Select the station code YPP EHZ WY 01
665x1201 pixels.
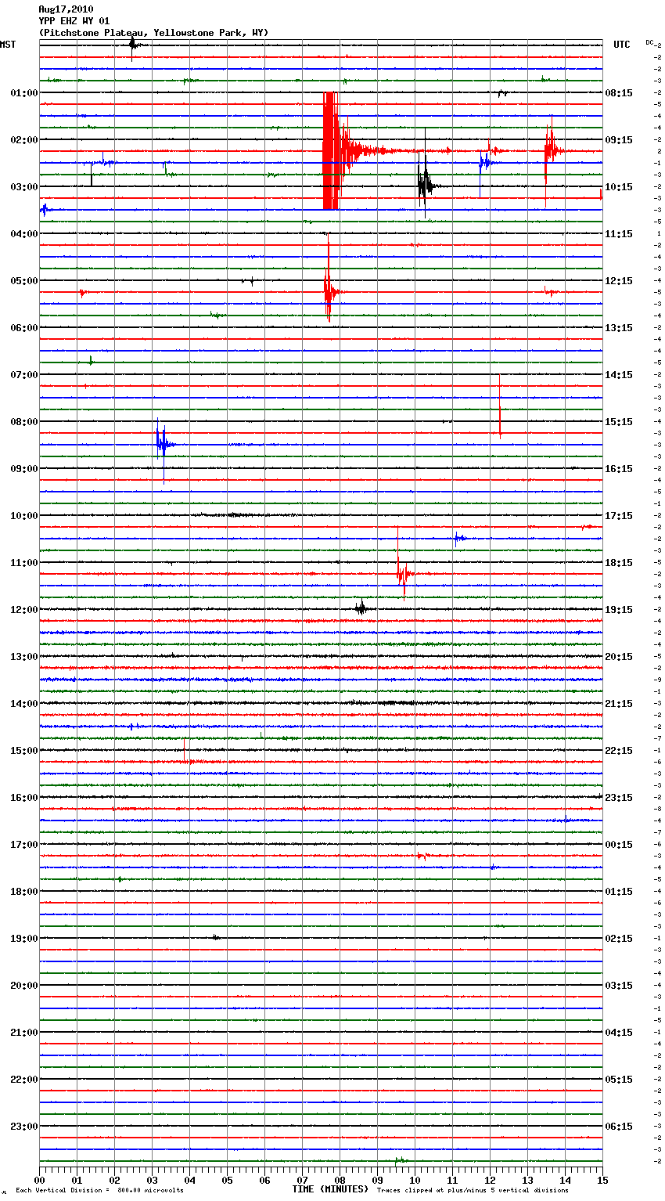(x=74, y=21)
